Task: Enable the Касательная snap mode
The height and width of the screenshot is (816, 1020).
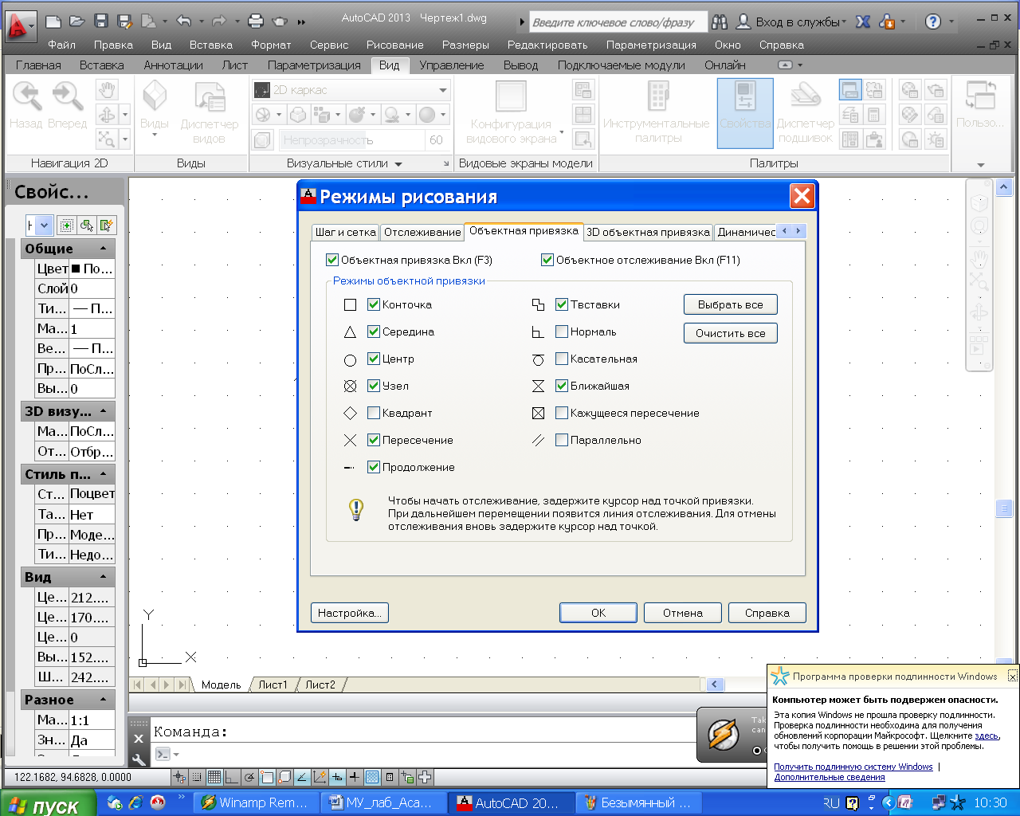Action: click(562, 359)
